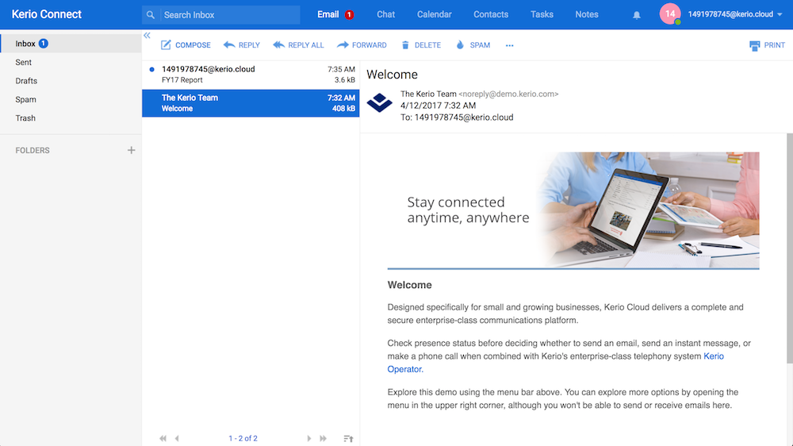
Task: Click the Print printer icon
Action: click(x=755, y=45)
